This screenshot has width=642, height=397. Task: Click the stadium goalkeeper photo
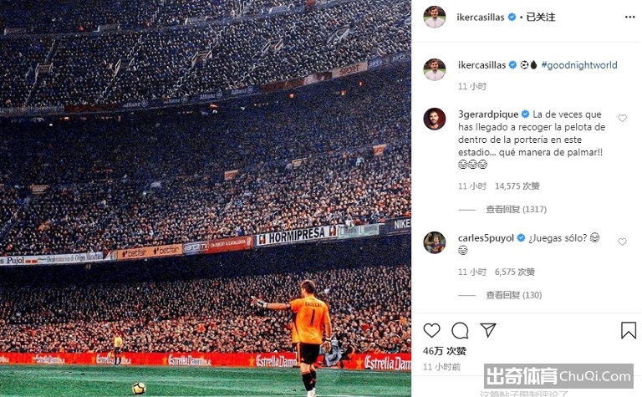tap(206, 199)
